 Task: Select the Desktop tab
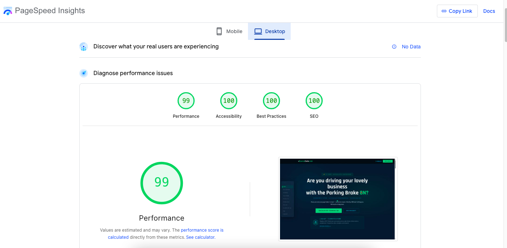click(x=269, y=31)
